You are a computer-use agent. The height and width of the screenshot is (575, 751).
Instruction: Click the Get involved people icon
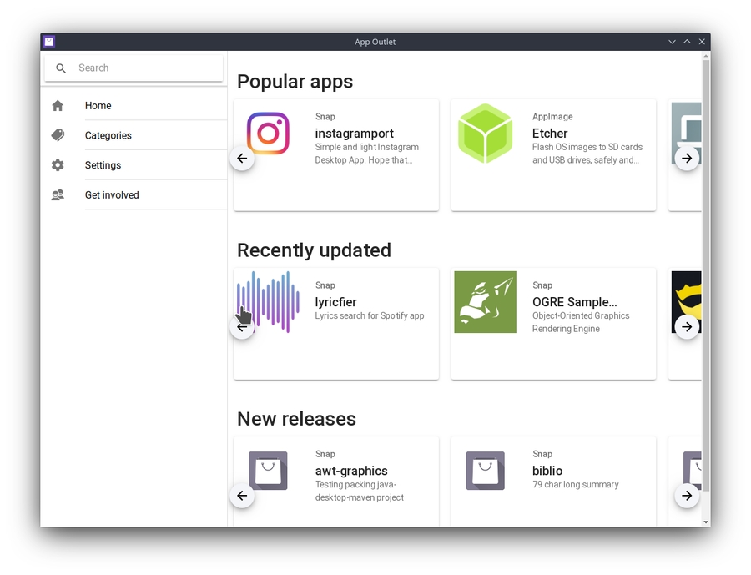tap(58, 195)
